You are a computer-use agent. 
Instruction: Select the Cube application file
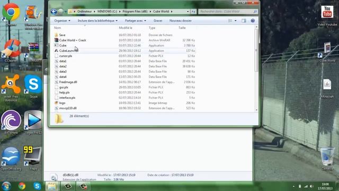(63, 46)
